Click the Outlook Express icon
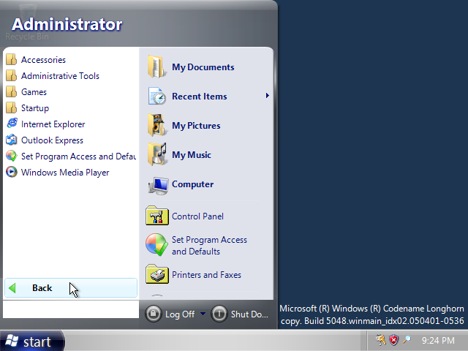Viewport: 468px width, 351px height. 12,140
